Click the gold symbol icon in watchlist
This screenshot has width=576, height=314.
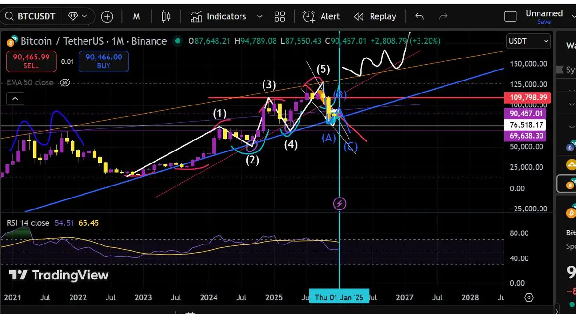point(571,165)
